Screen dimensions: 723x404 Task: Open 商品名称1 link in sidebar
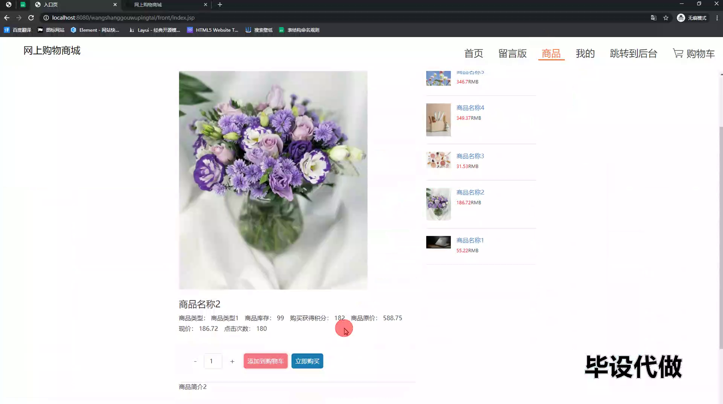470,240
